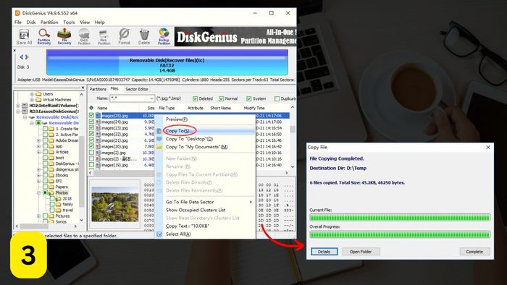The width and height of the screenshot is (507, 285).
Task: Close the left tree panel
Action: (x=83, y=88)
